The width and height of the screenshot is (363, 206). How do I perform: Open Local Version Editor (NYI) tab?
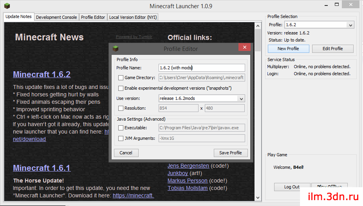pyautogui.click(x=133, y=17)
